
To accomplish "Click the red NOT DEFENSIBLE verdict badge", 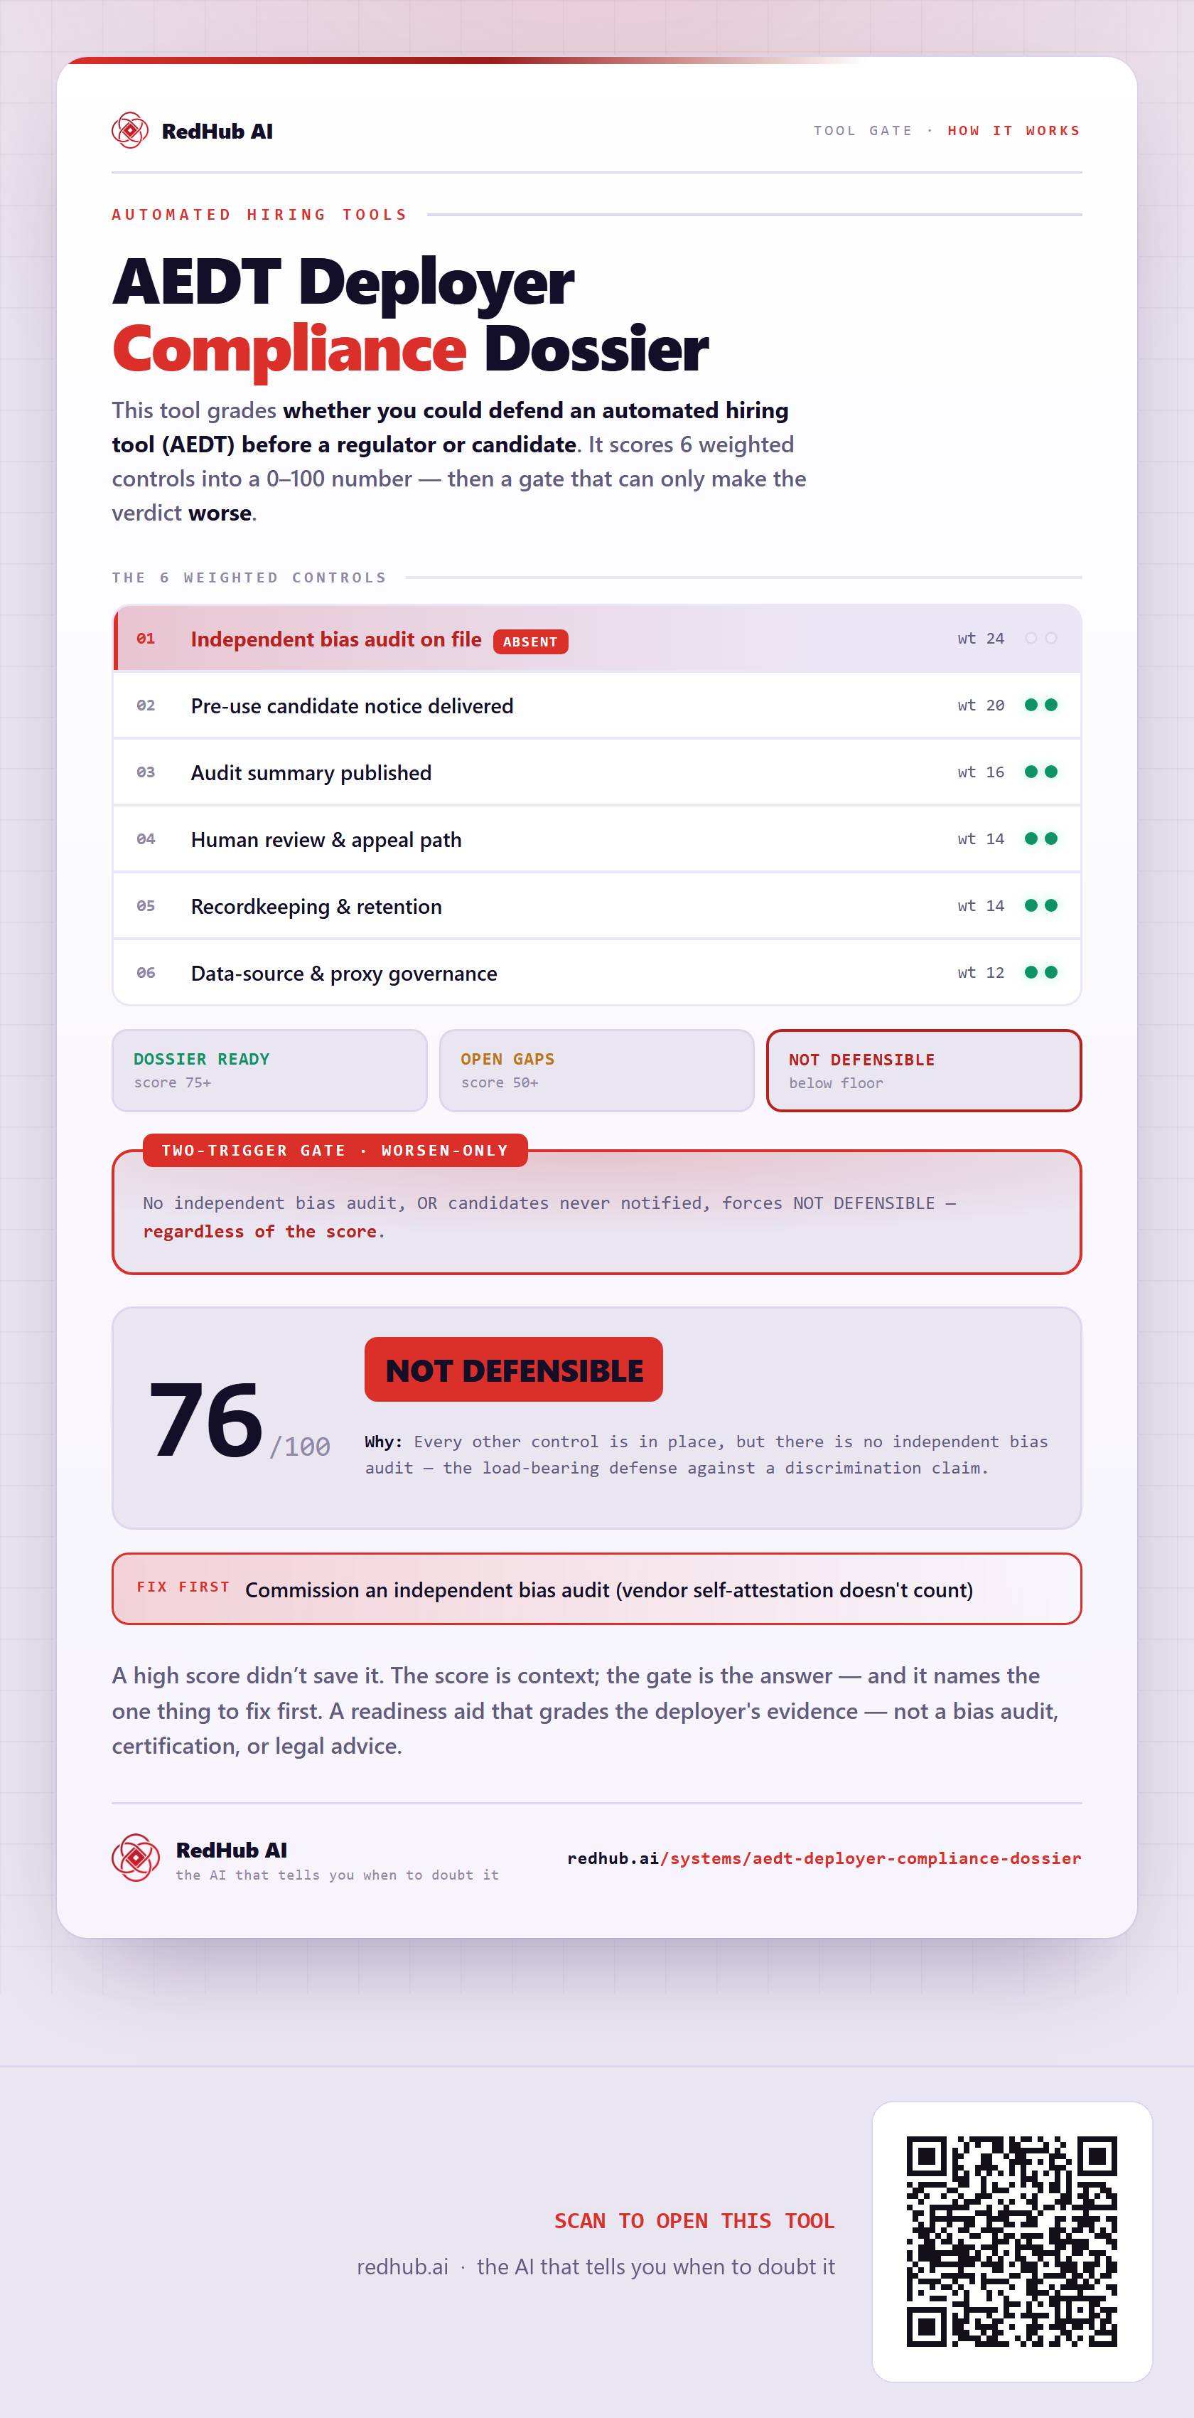I will 514,1370.
